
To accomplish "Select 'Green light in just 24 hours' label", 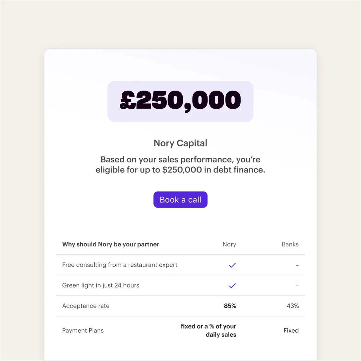I will [x=101, y=285].
